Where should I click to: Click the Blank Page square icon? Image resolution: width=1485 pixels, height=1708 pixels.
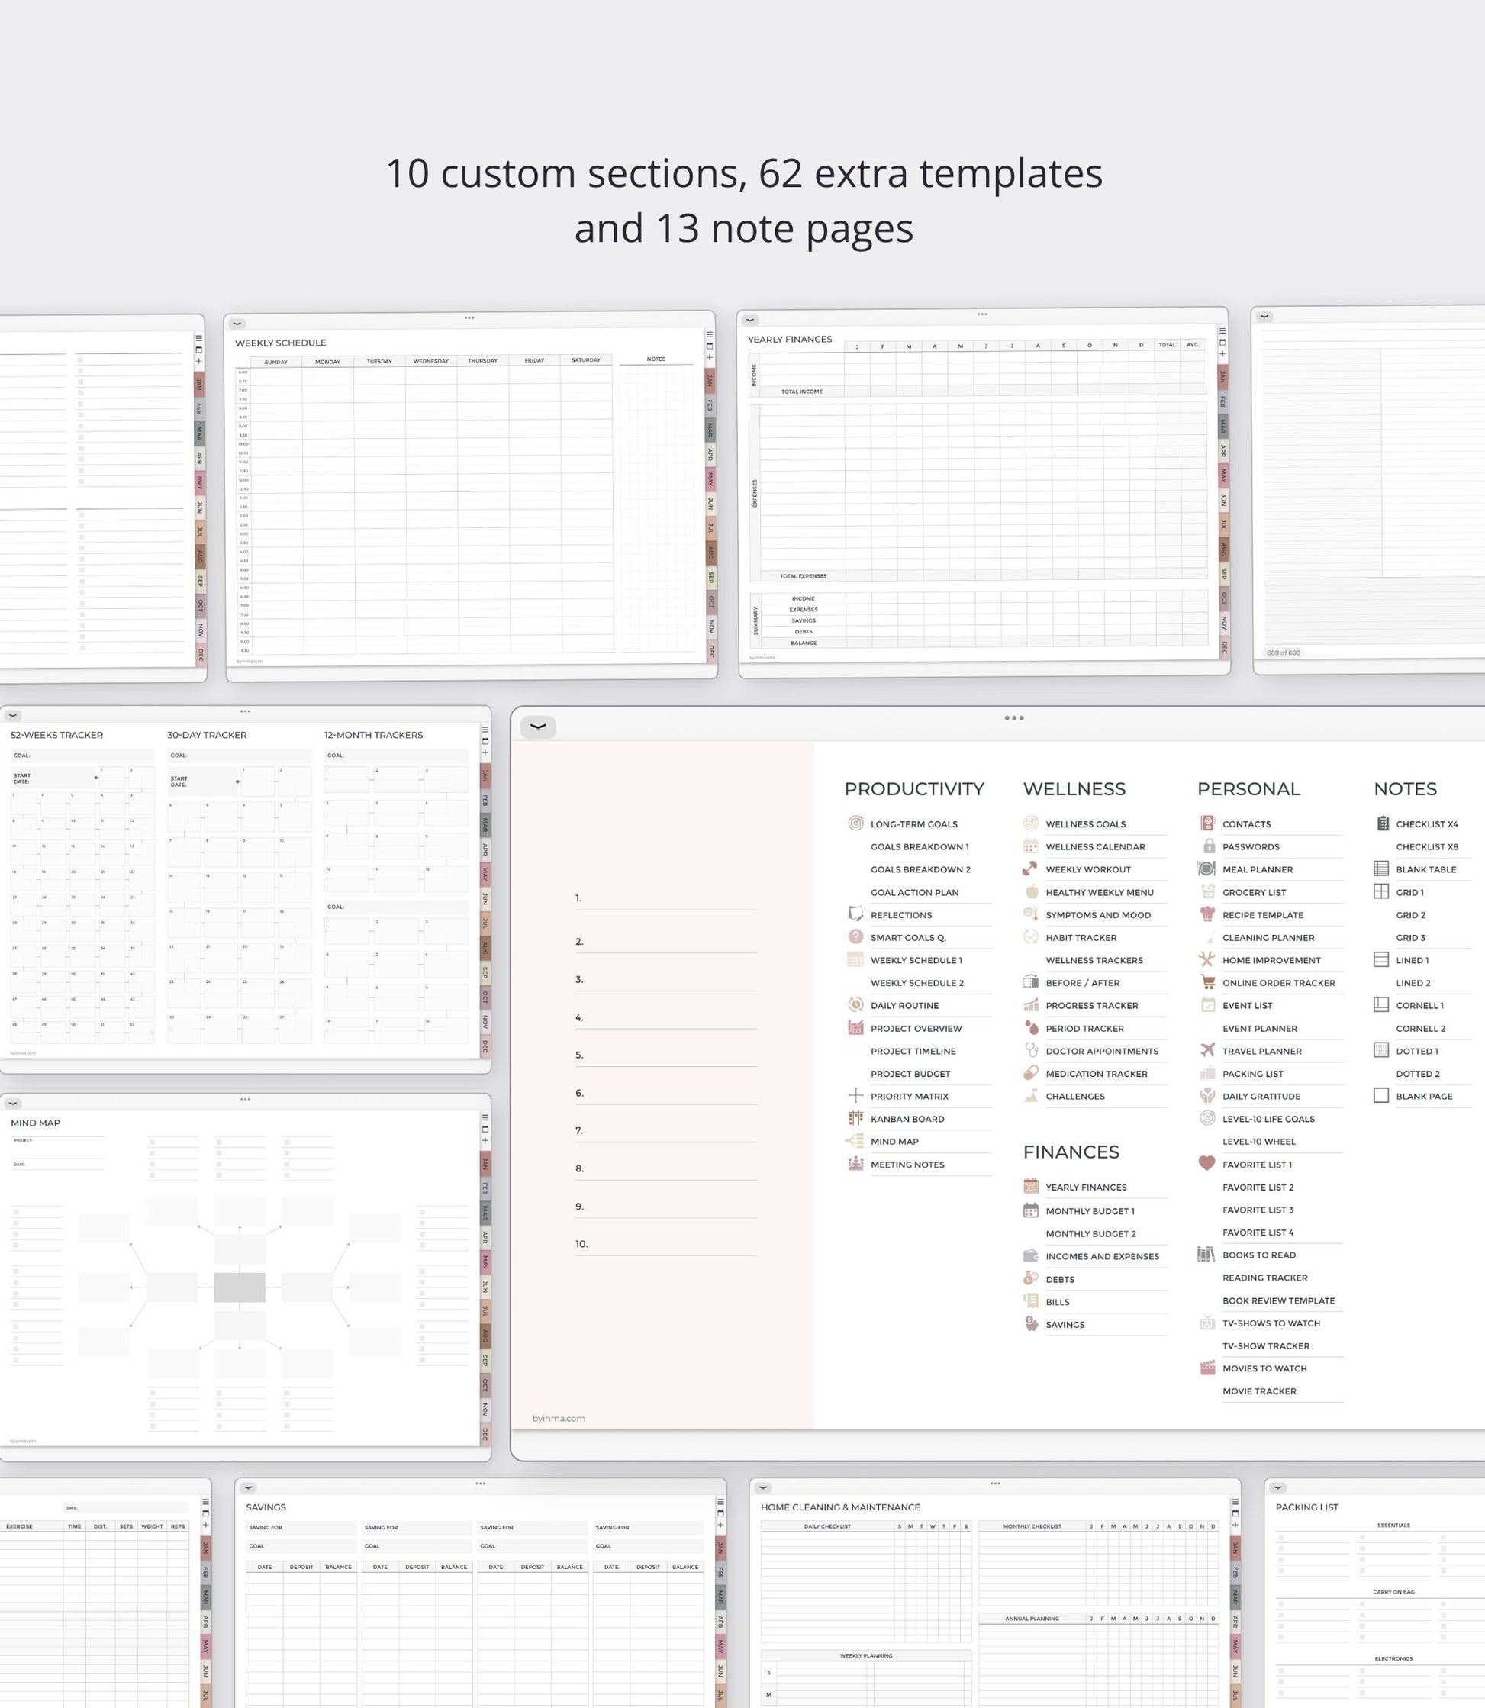pos(1380,1096)
